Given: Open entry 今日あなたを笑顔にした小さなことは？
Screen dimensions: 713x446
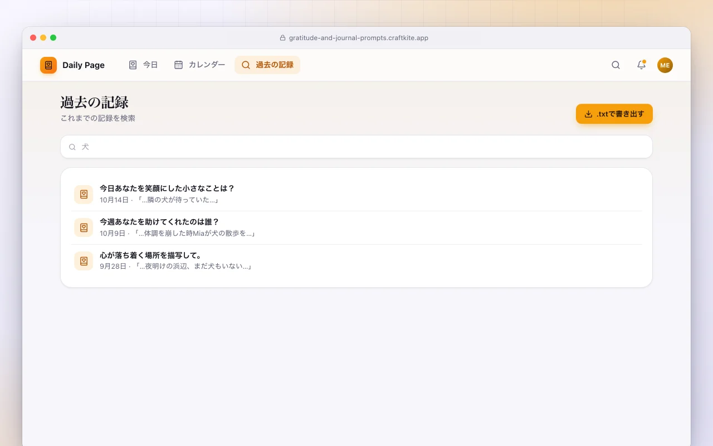Looking at the screenshot, I should tap(356, 195).
